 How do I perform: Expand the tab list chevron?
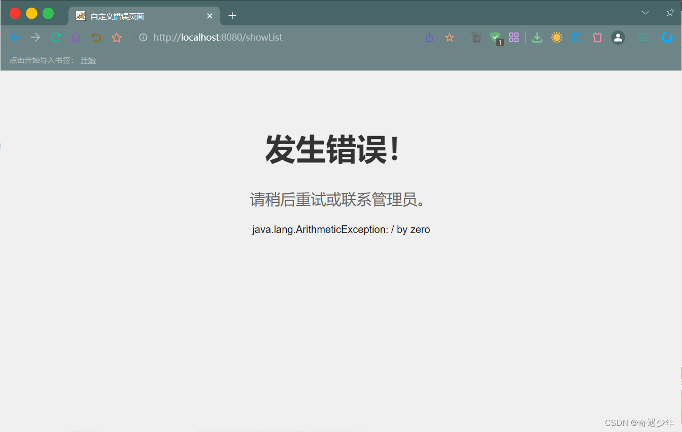coord(645,13)
